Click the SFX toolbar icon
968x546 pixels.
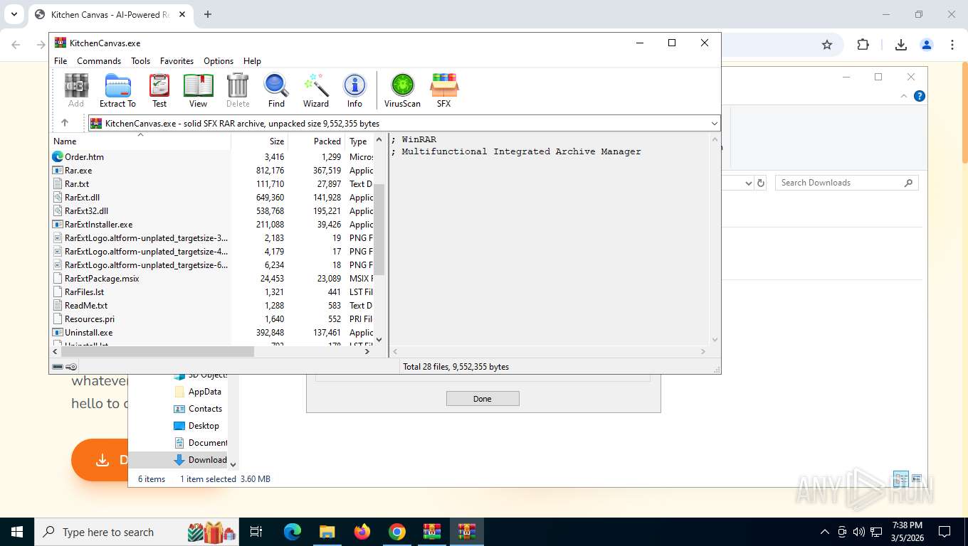(x=443, y=90)
